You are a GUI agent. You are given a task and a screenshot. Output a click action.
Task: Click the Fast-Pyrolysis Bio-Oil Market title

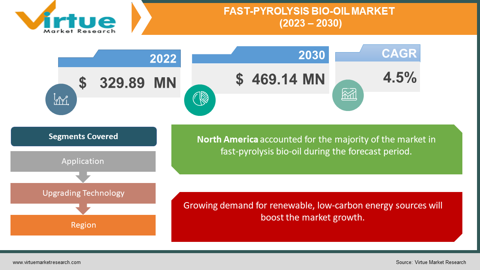309,11
